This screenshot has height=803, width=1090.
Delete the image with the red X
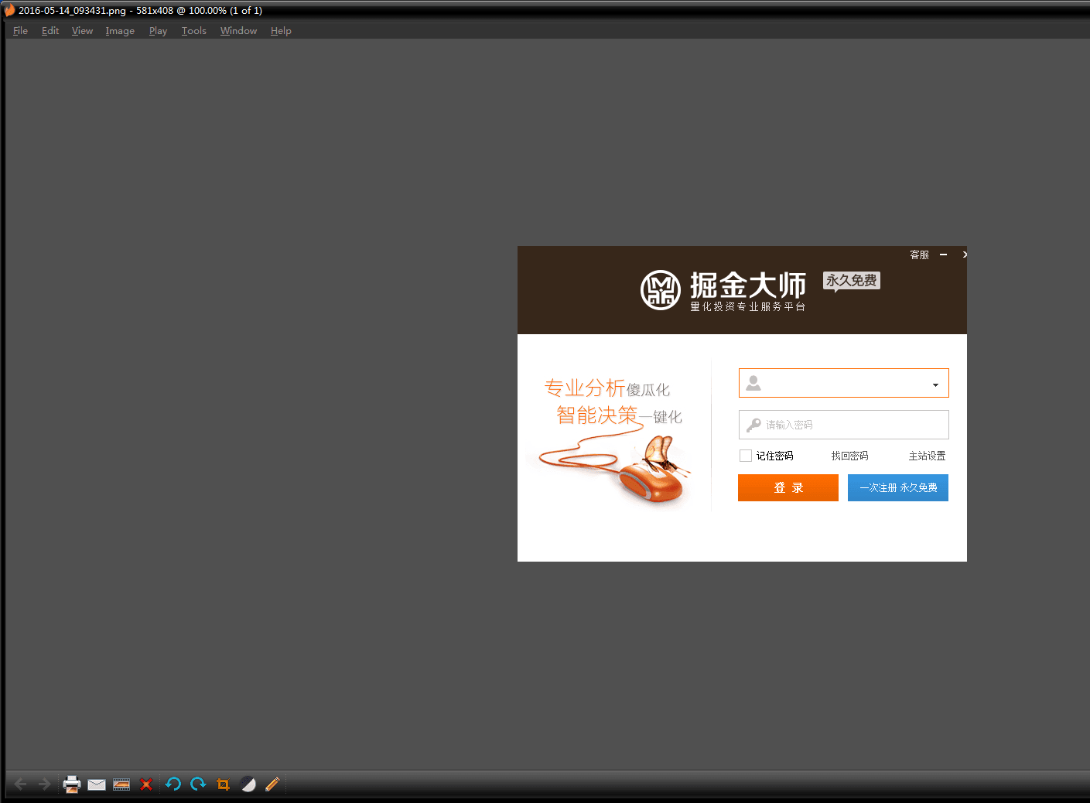pyautogui.click(x=146, y=784)
